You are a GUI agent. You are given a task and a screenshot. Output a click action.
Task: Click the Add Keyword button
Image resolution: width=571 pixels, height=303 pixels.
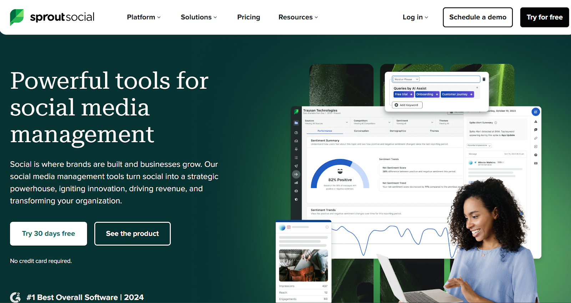(x=407, y=105)
